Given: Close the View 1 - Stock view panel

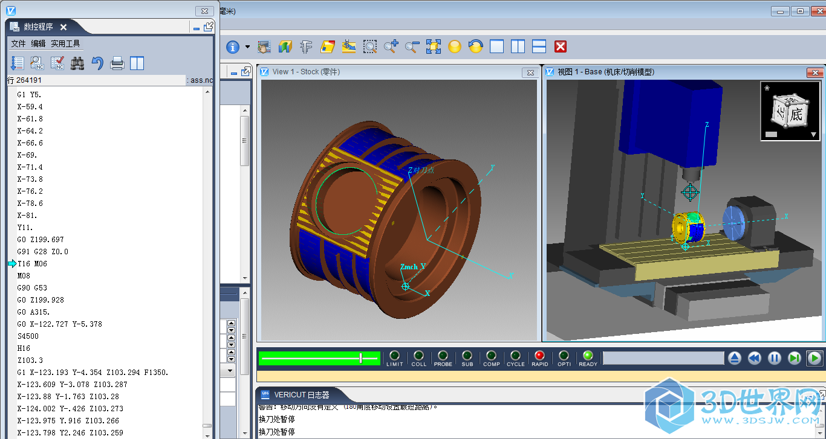Looking at the screenshot, I should (x=530, y=72).
